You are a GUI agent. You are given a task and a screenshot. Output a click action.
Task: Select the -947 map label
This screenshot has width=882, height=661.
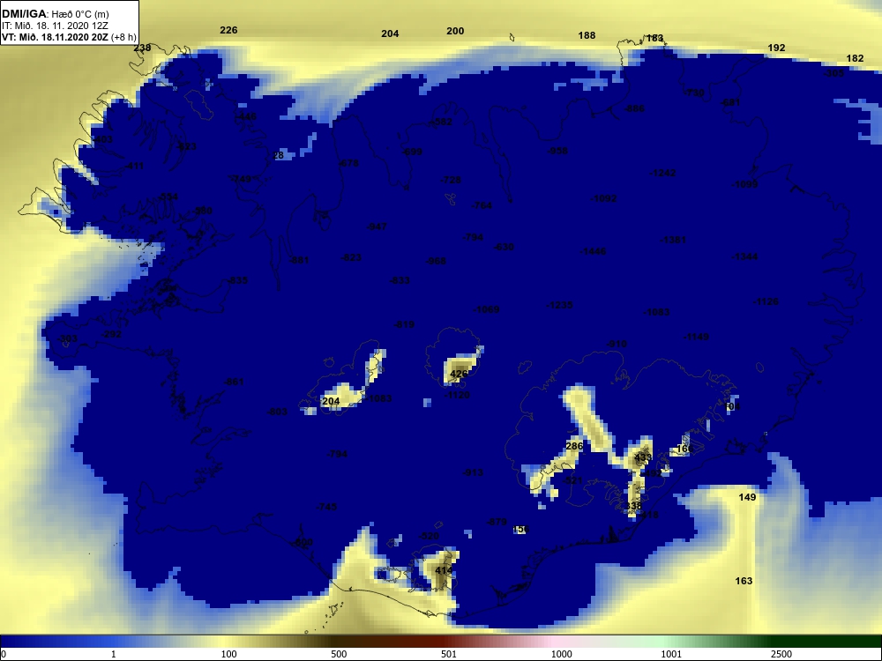pyautogui.click(x=377, y=227)
